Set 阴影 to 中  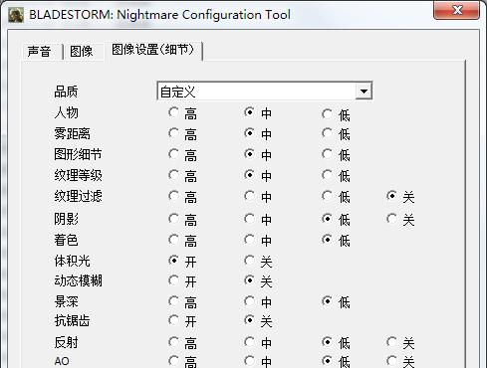point(249,219)
